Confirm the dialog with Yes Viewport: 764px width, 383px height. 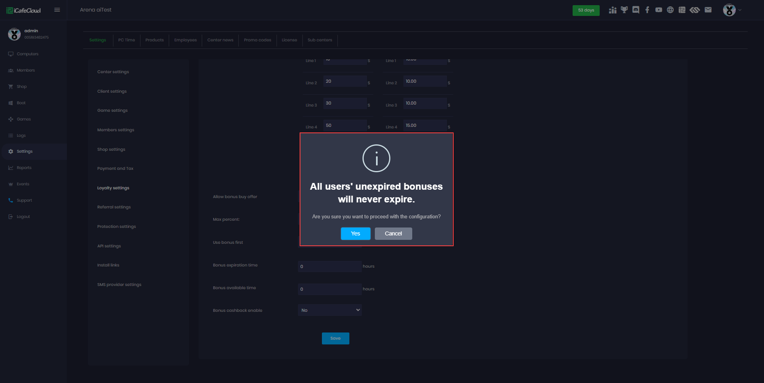tap(356, 233)
